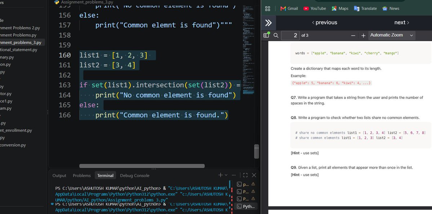The height and width of the screenshot is (214, 432).
Task: Open 'ce1.py' in the file explorer
Action: point(6,101)
